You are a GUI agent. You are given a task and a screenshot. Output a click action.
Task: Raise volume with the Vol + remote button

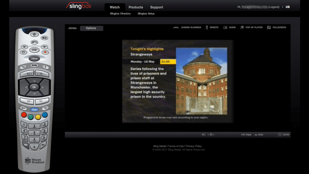click(27, 74)
